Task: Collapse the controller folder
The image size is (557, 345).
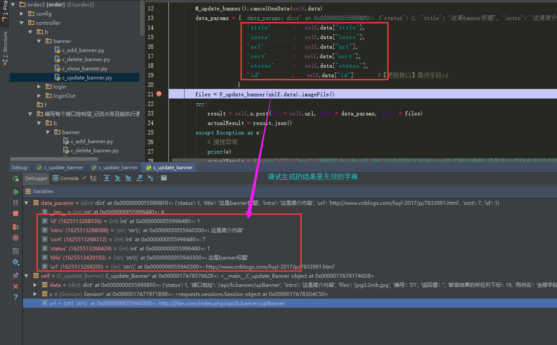Action: [x=22, y=23]
